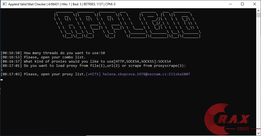Click the vertical scrollbar thumb
Image resolution: width=261 pixels, height=136 pixels.
pos(258,15)
